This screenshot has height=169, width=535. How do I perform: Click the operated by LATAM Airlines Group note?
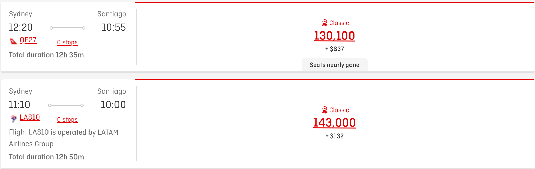[64, 138]
